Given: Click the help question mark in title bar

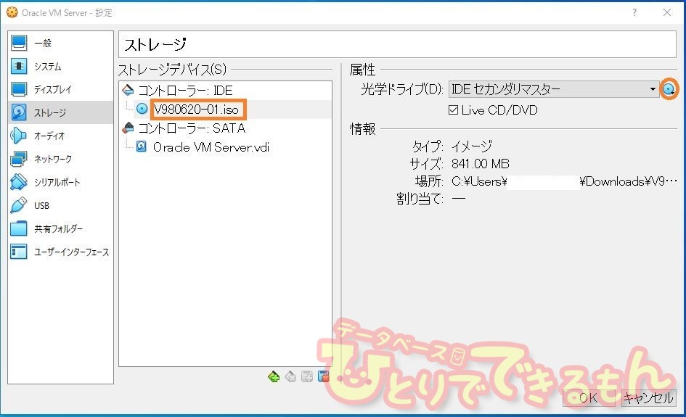Looking at the screenshot, I should pyautogui.click(x=634, y=12).
